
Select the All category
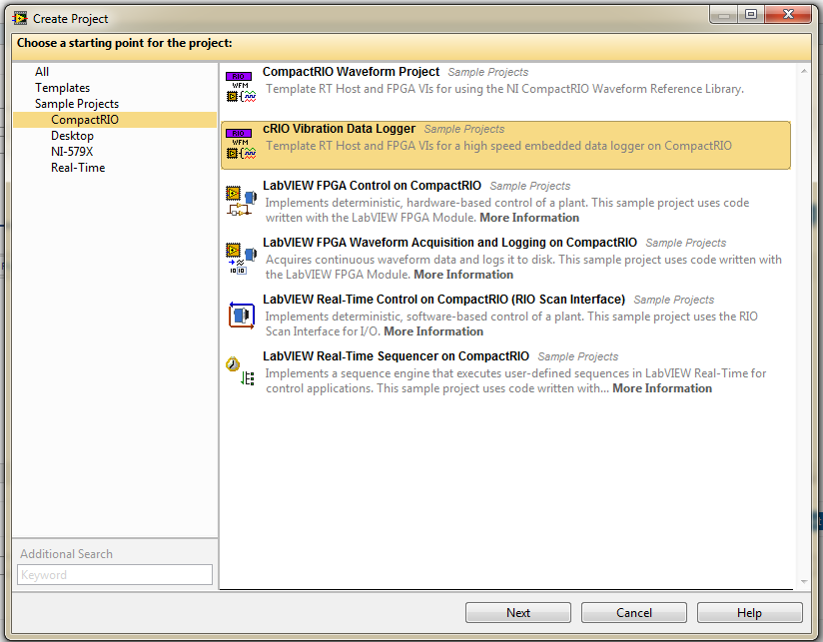(42, 72)
